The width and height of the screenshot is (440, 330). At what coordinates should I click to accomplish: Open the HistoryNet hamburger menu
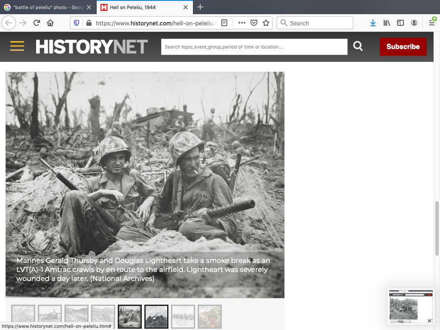click(x=17, y=46)
